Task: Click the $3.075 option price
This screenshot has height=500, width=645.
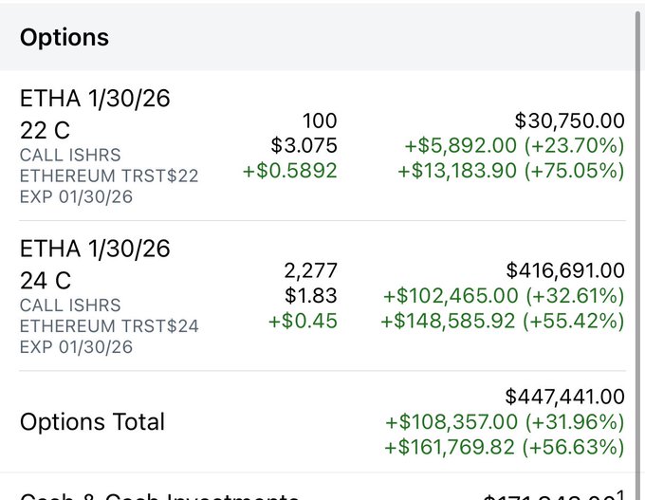Action: coord(304,146)
